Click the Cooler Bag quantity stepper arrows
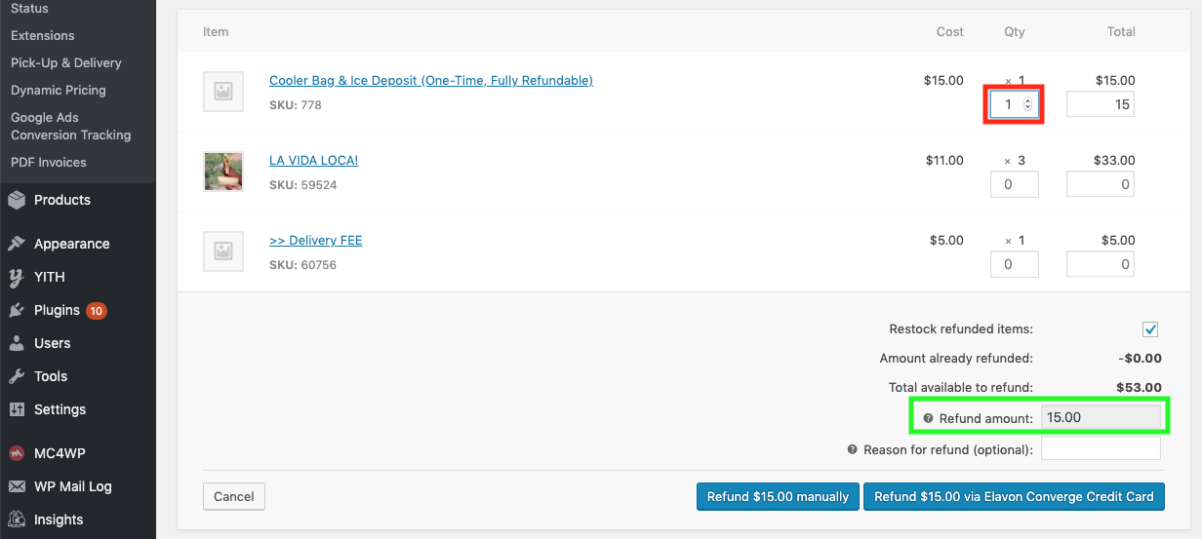 click(1027, 104)
